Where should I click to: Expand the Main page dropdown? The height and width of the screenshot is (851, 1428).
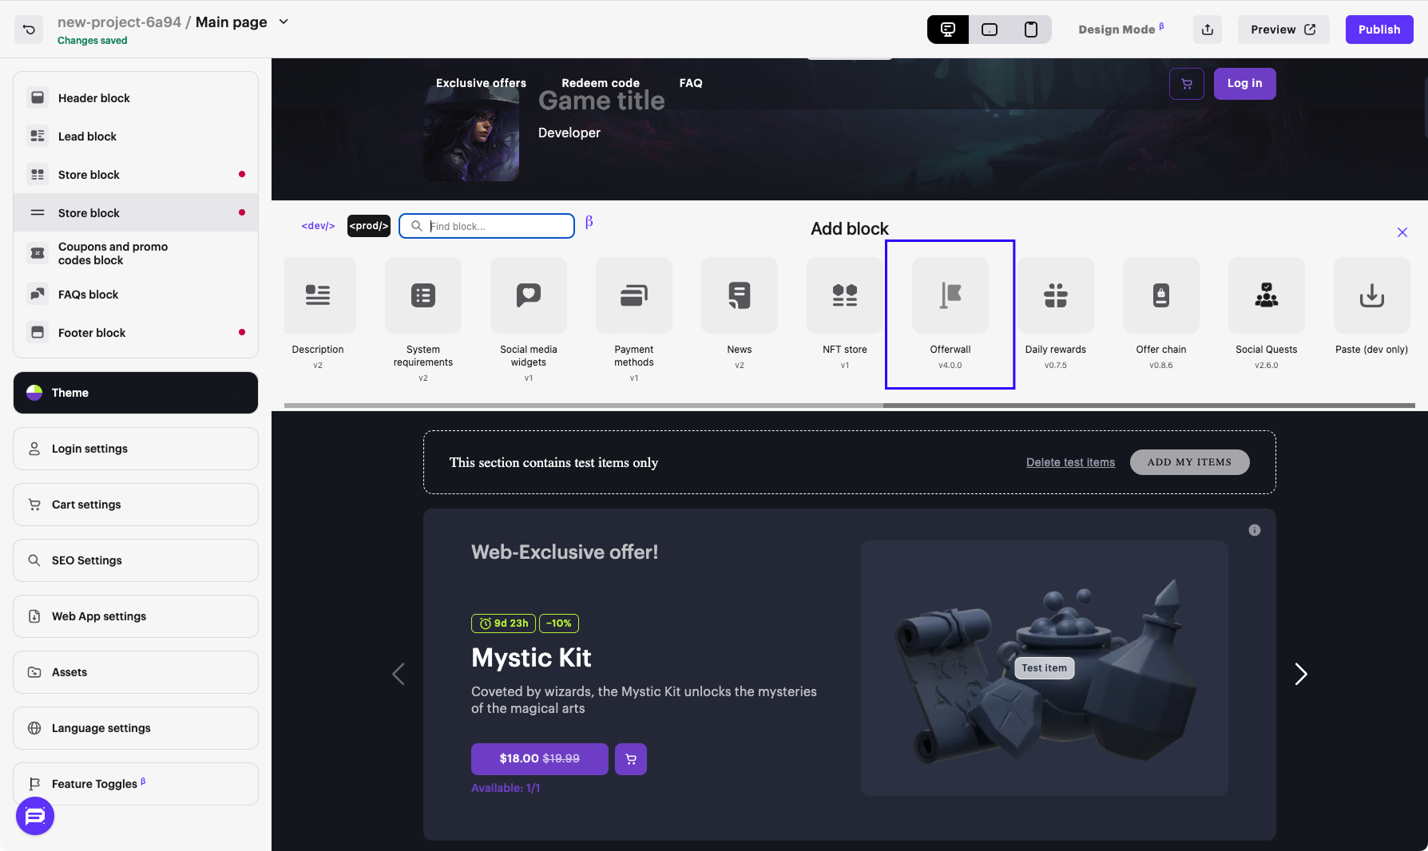click(284, 22)
